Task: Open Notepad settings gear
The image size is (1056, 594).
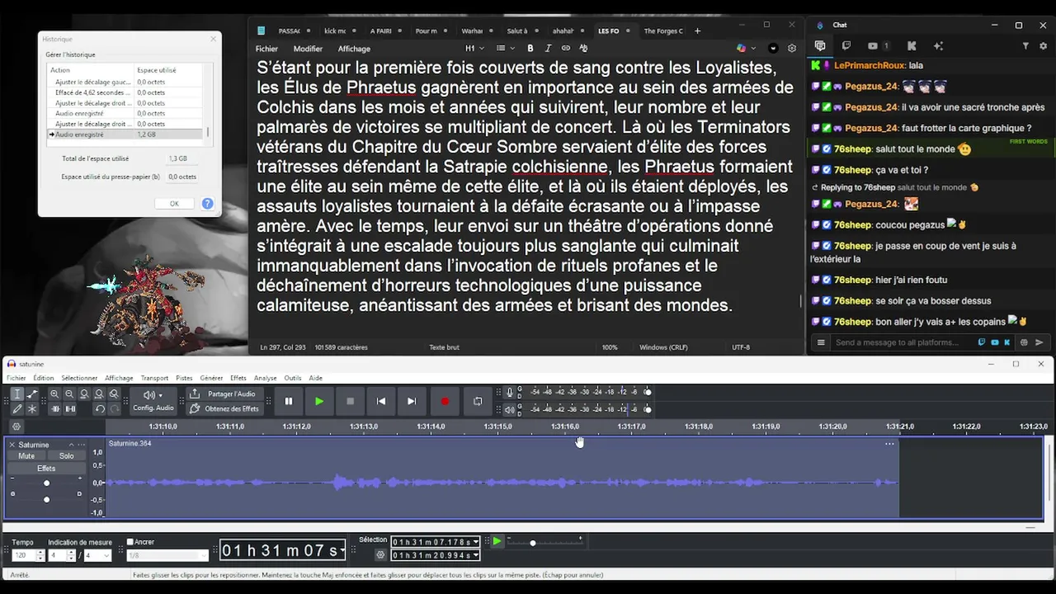Action: tap(792, 48)
